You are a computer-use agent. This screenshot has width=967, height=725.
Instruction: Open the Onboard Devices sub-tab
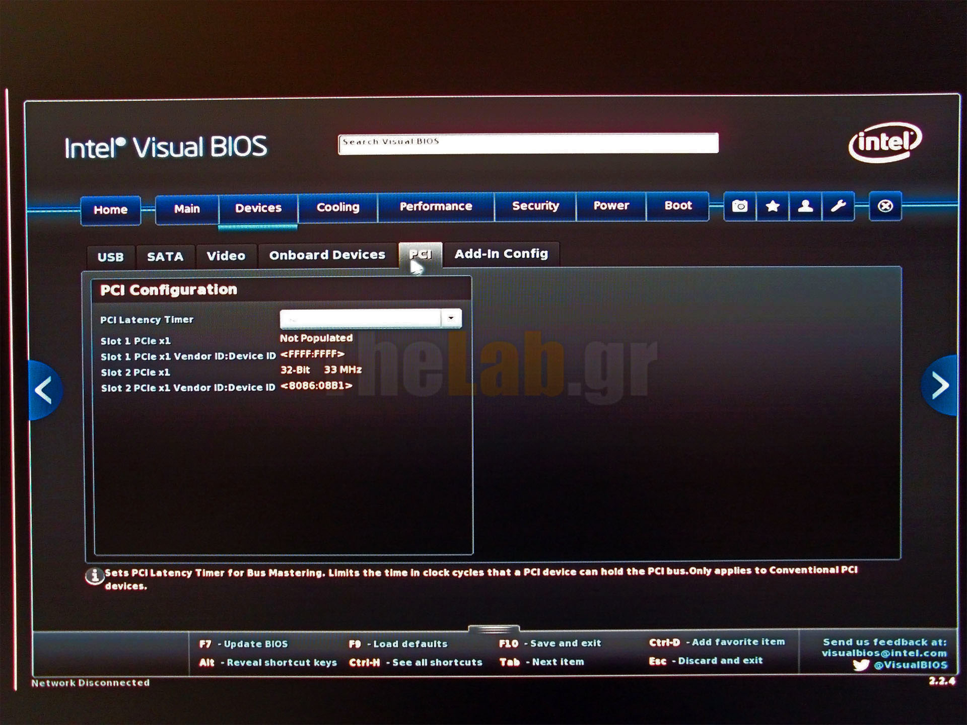[x=327, y=255]
